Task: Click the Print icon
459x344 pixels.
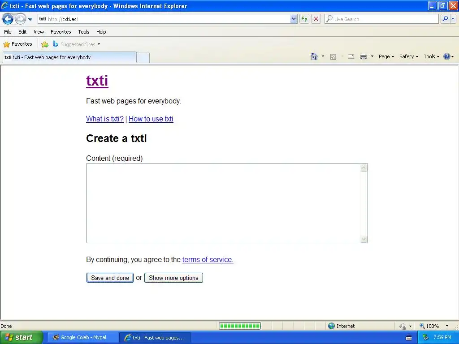Action: pyautogui.click(x=363, y=57)
